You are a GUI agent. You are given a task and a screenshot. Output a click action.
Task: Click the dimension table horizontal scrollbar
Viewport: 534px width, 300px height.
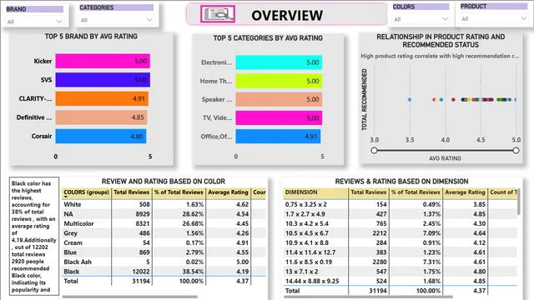coord(368,297)
